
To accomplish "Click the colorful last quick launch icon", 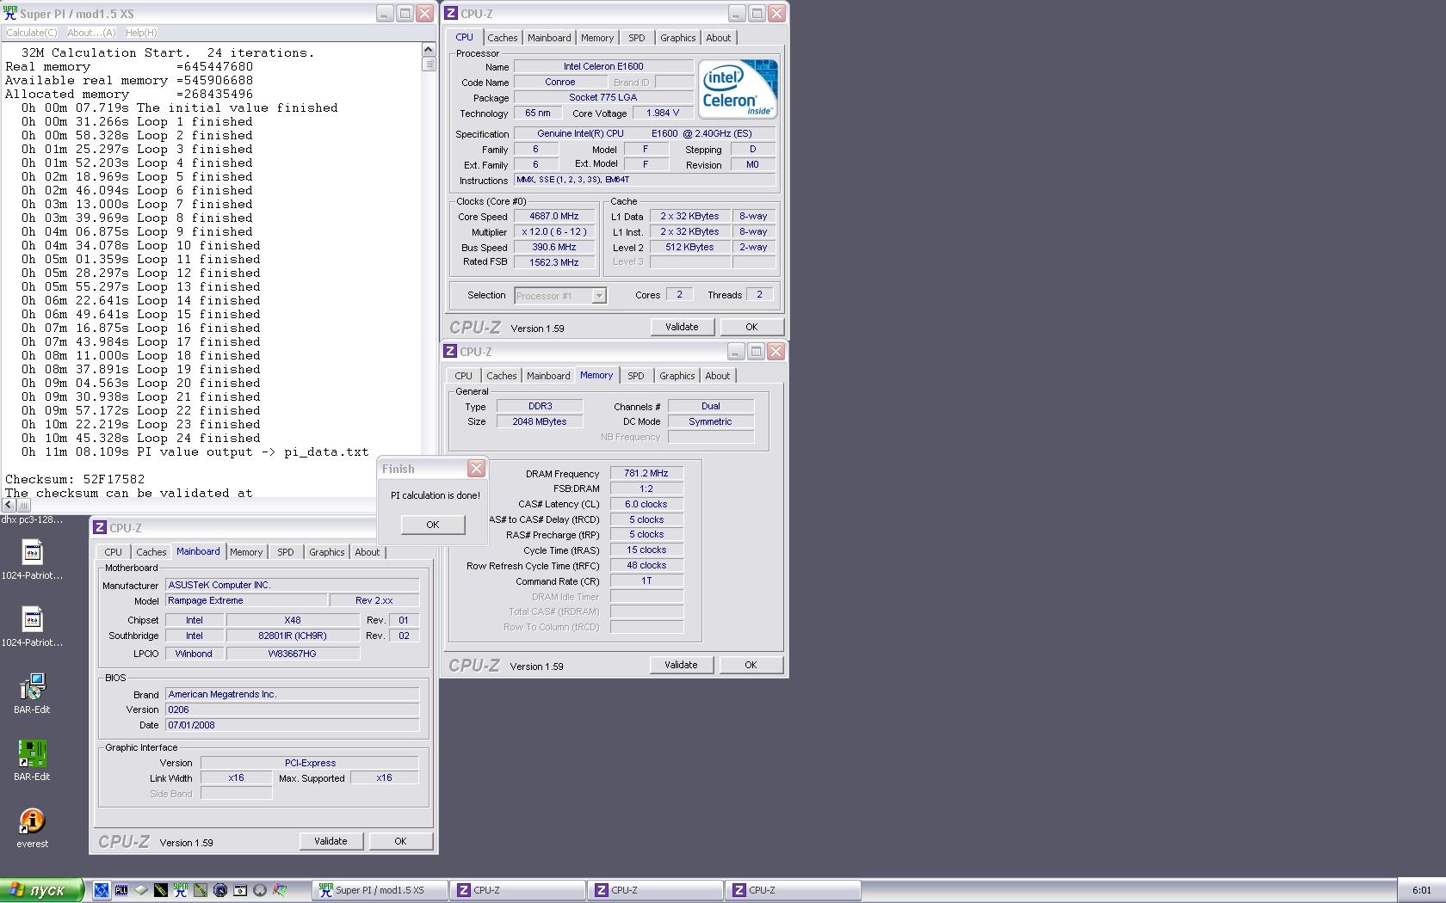I will [x=280, y=890].
